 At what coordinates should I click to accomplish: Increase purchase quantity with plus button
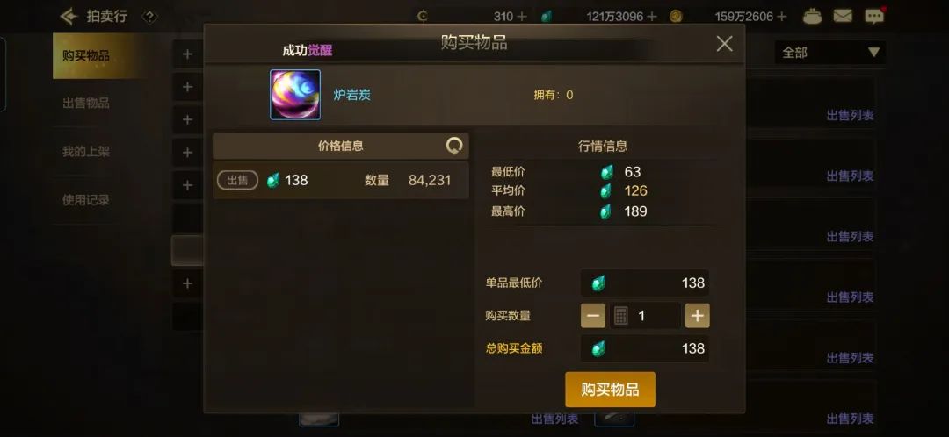[x=697, y=316]
